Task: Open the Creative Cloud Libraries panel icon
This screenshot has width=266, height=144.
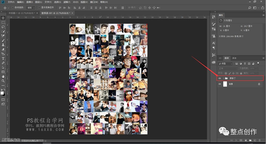Action: click(x=214, y=62)
